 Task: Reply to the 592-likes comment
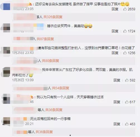tap(117, 80)
